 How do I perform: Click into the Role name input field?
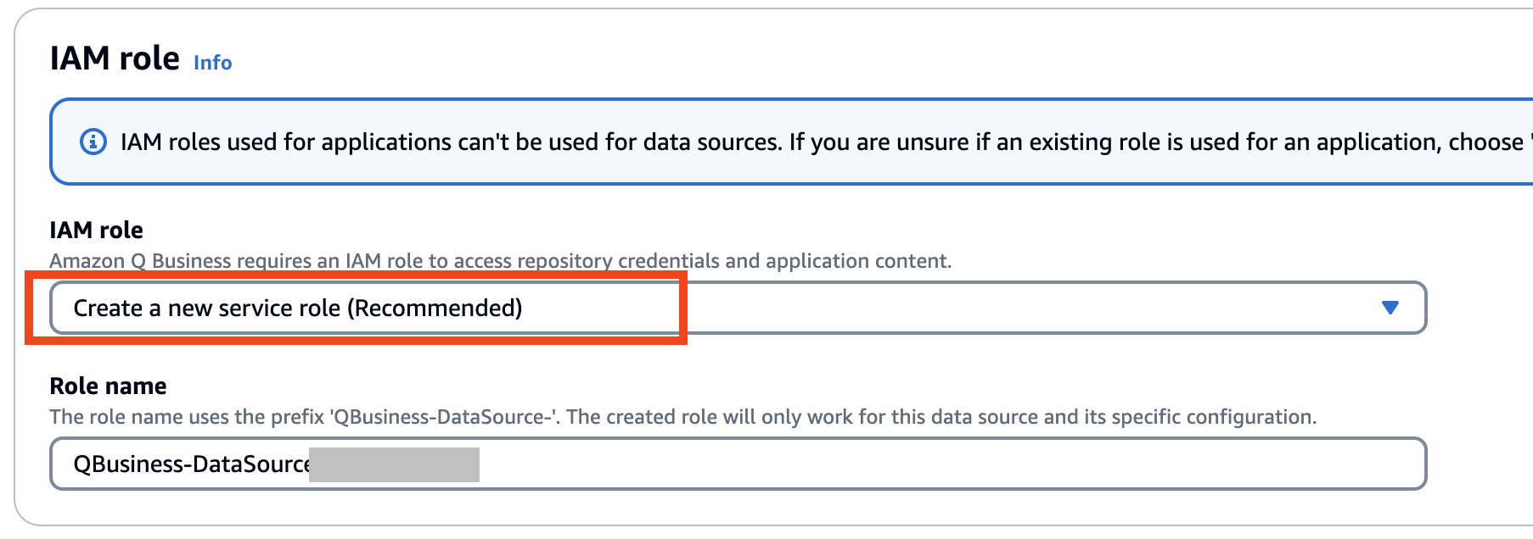(738, 464)
